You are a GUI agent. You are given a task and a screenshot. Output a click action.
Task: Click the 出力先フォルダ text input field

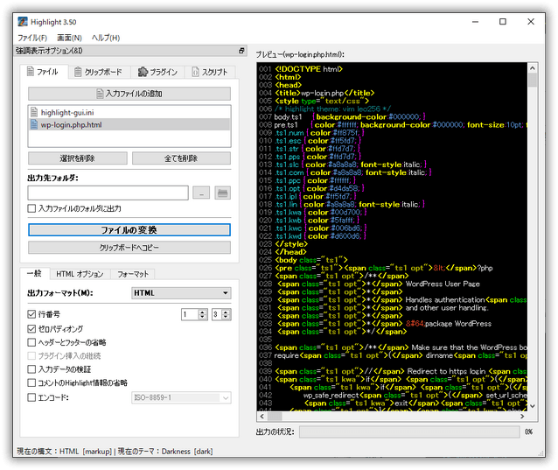click(108, 192)
